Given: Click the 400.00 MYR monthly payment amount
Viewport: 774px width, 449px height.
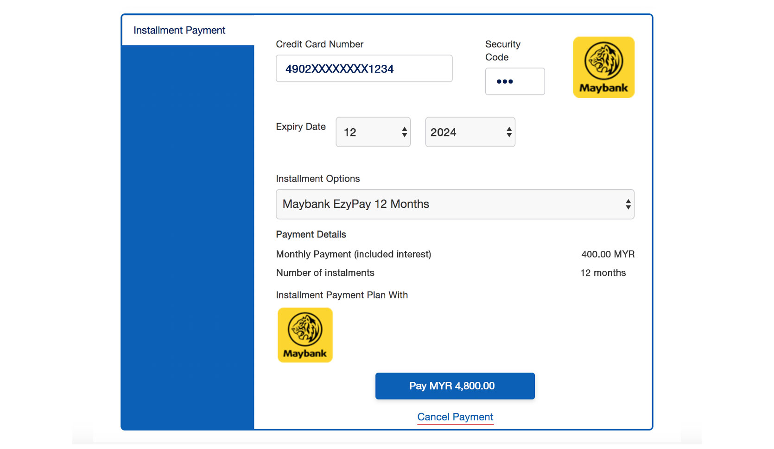Looking at the screenshot, I should pyautogui.click(x=608, y=254).
